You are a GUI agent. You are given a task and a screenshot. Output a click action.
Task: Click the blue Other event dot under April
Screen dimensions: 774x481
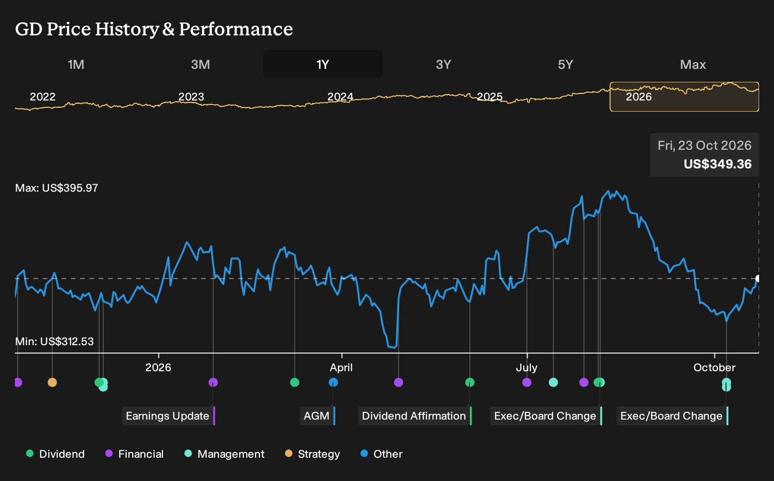point(333,382)
